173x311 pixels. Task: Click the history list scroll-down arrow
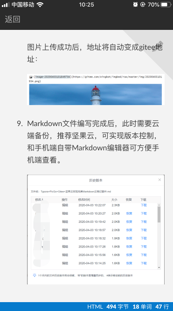(x=159, y=268)
